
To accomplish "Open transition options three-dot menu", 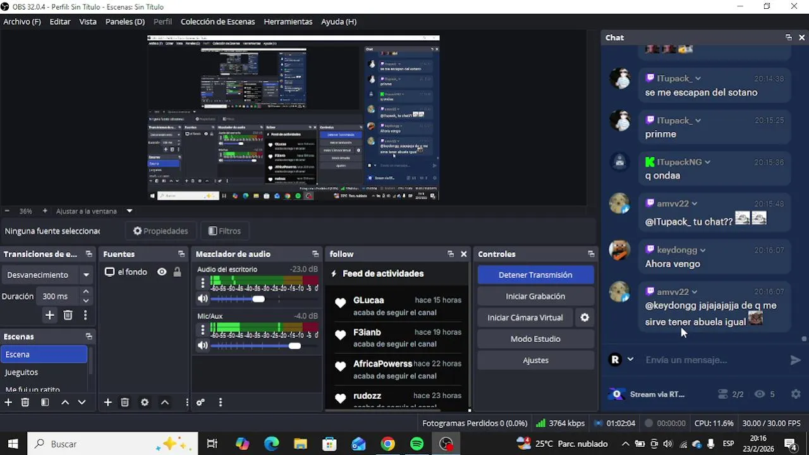I will point(85,315).
